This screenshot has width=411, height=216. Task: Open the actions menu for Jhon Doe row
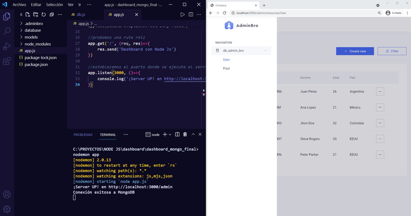[380, 123]
